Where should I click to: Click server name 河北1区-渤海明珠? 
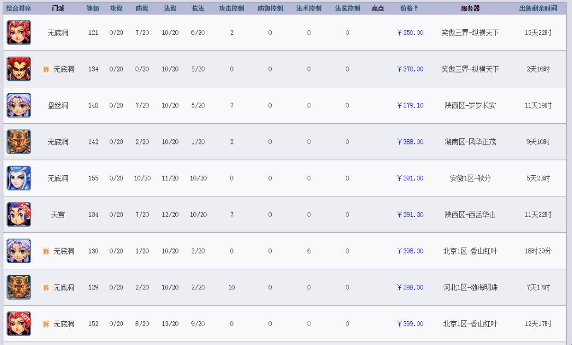click(470, 287)
